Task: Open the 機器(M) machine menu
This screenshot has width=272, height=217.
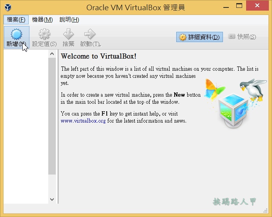Action: pos(42,20)
